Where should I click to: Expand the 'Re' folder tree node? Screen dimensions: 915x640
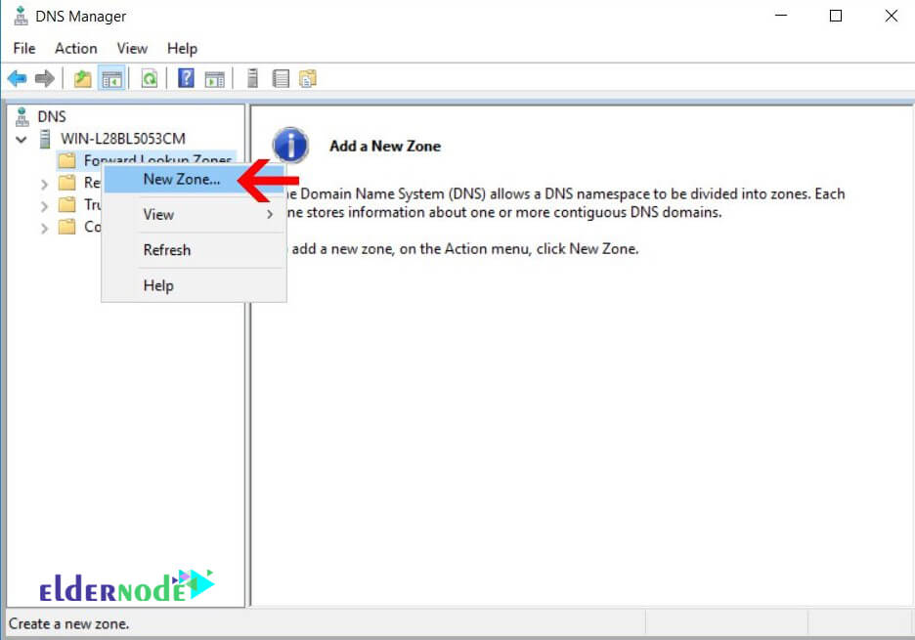[x=44, y=185]
